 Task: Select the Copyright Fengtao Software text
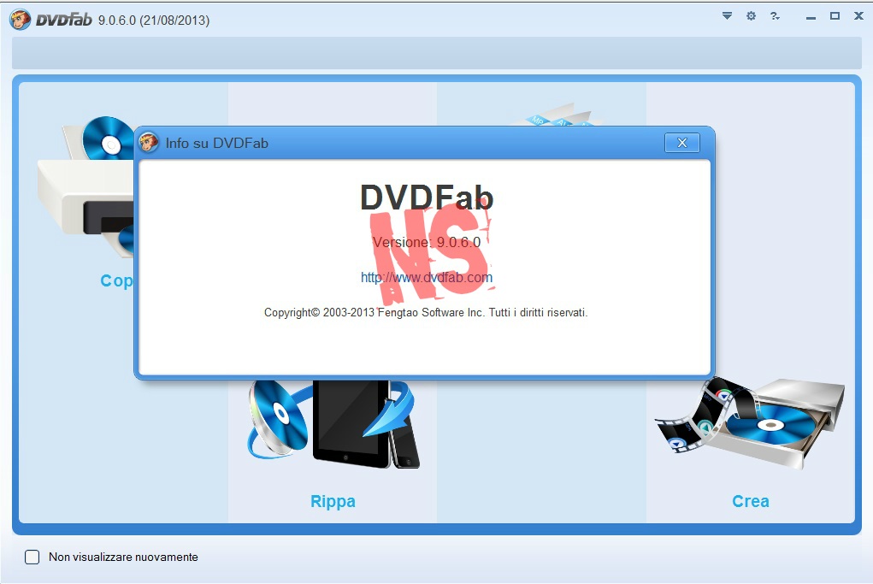(x=426, y=312)
